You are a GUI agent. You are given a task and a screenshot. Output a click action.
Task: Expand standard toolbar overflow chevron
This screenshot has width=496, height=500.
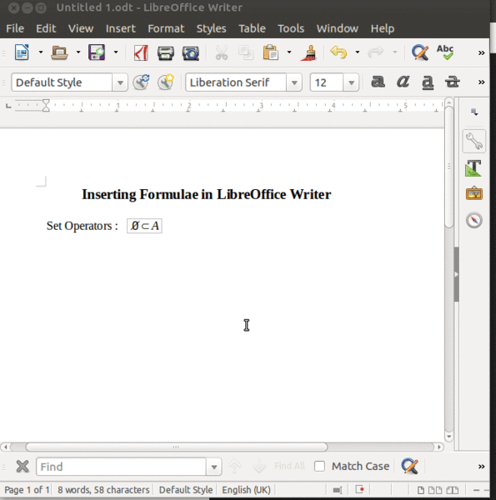point(481,53)
